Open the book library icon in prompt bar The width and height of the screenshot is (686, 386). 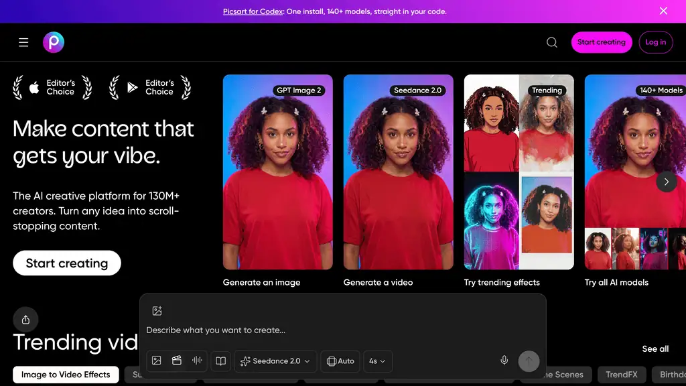(x=221, y=361)
